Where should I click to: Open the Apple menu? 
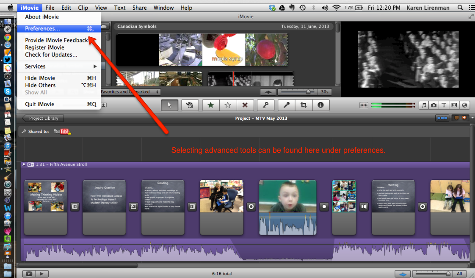10,8
